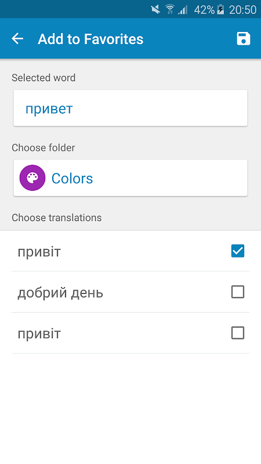Tap the back arrow icon
Image resolution: width=261 pixels, height=464 pixels.
point(17,39)
